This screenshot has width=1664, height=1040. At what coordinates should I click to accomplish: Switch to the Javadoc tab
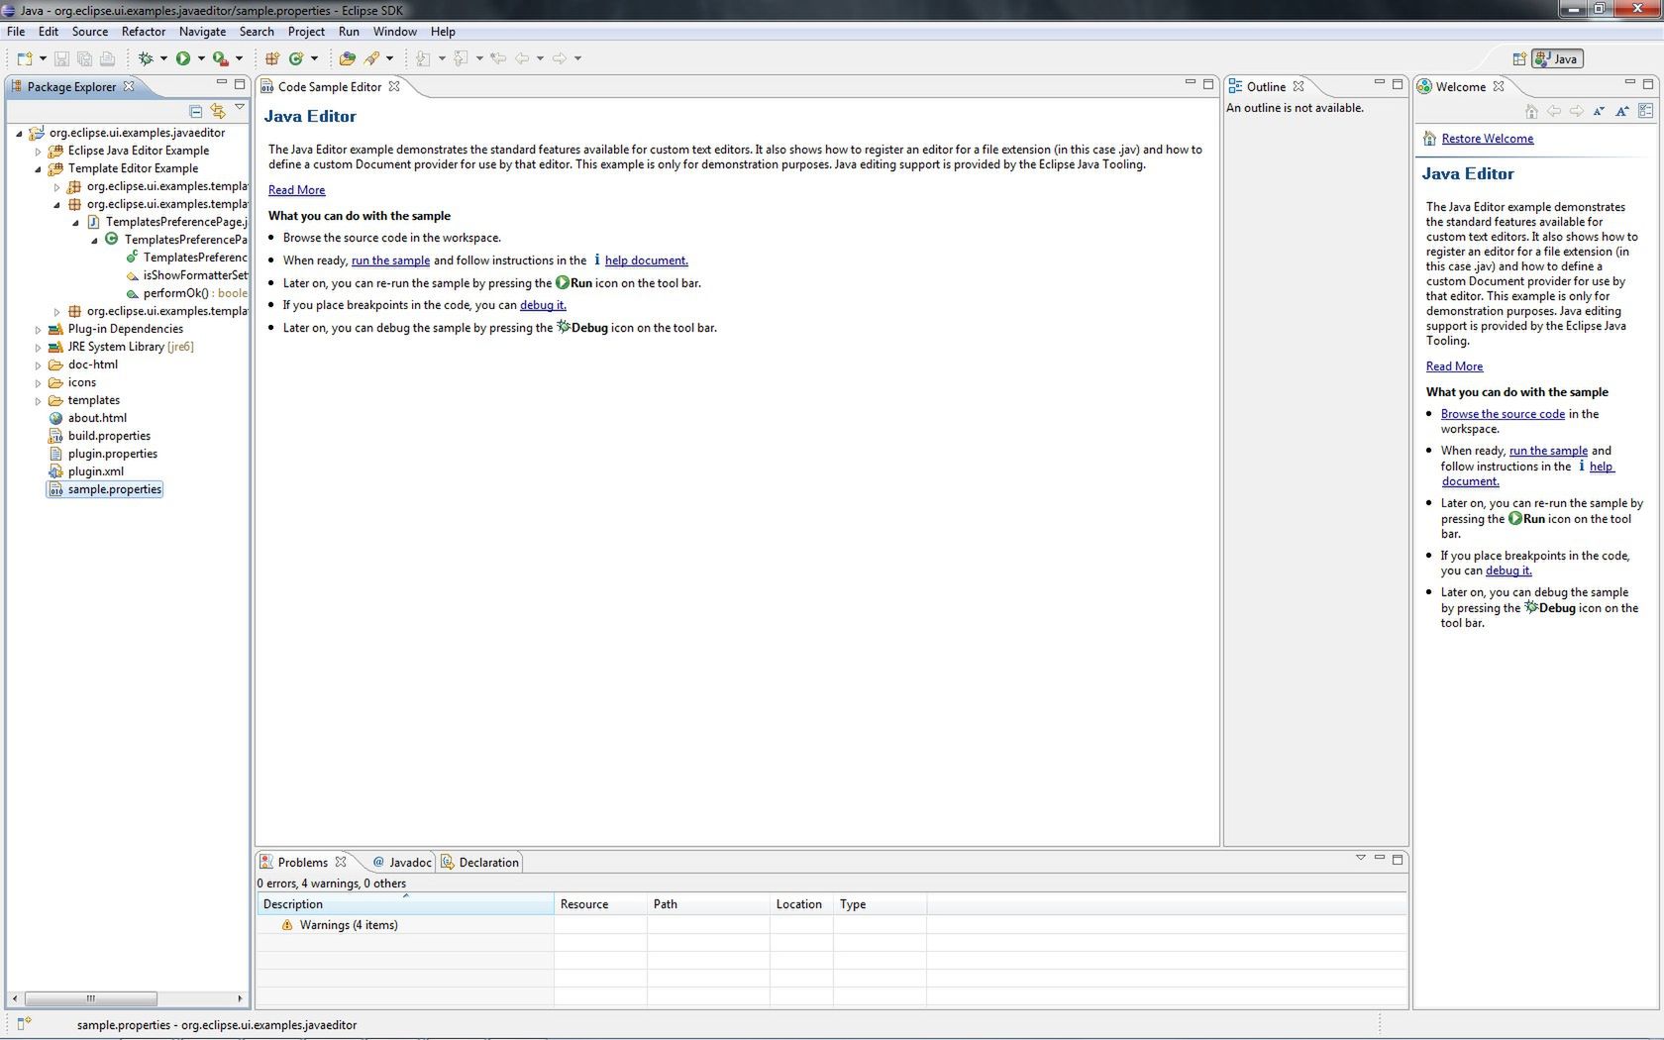click(x=401, y=862)
